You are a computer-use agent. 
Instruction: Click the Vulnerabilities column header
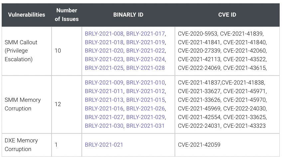coord(27,15)
